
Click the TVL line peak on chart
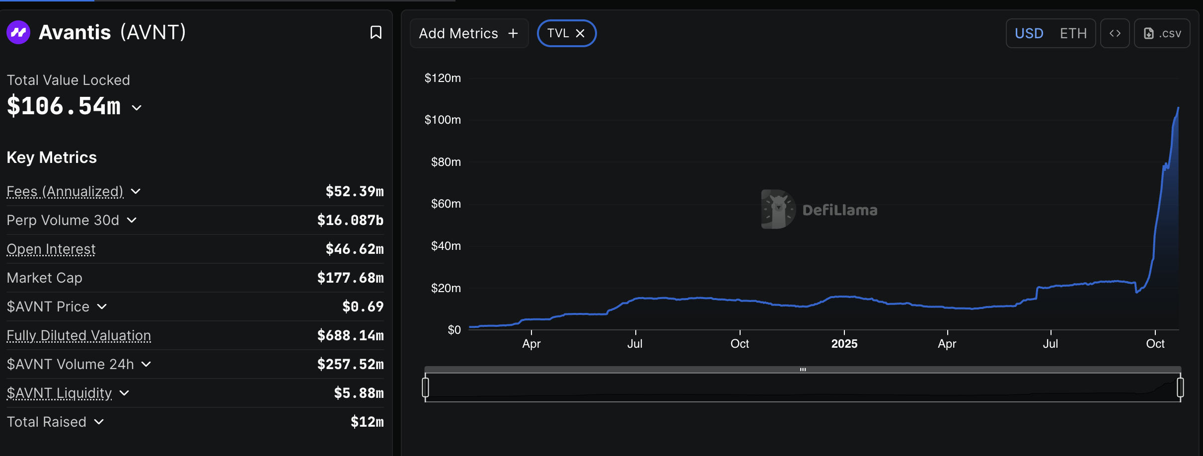1178,108
